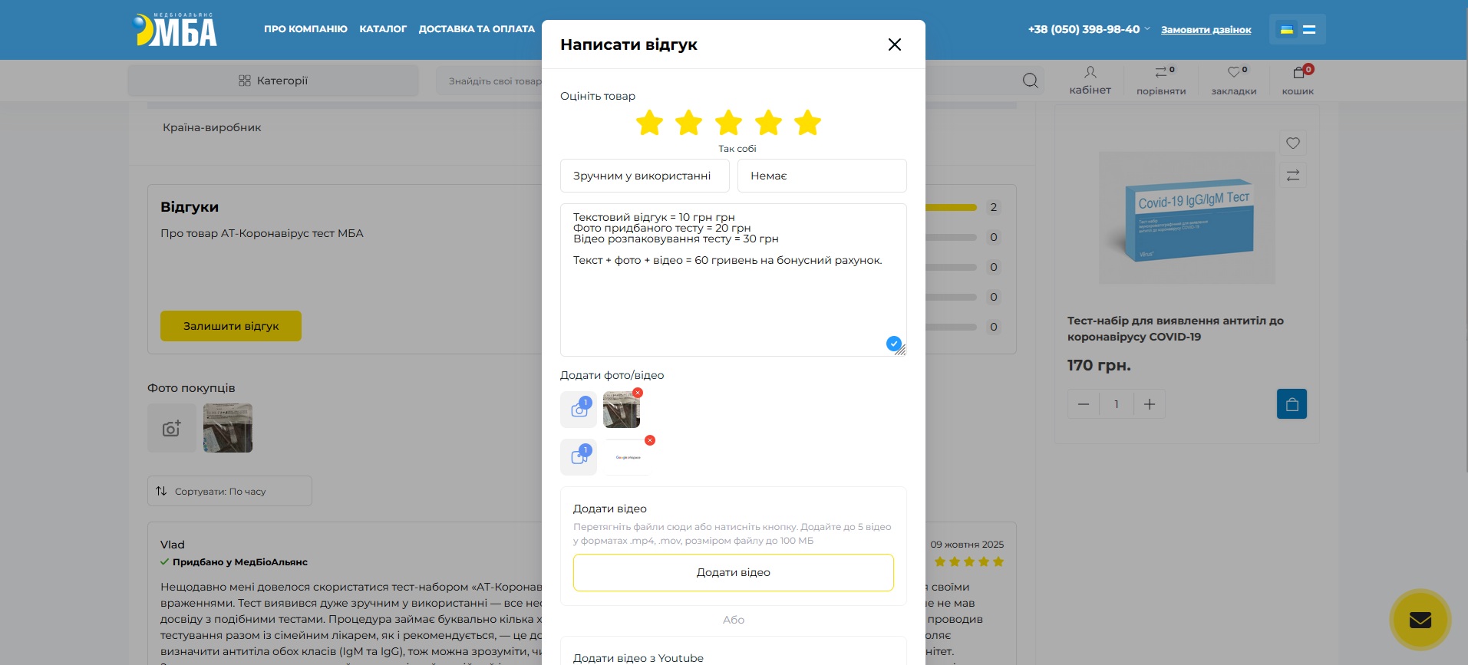Click the add photo camera icon in the review form
The height and width of the screenshot is (665, 1468).
579,410
